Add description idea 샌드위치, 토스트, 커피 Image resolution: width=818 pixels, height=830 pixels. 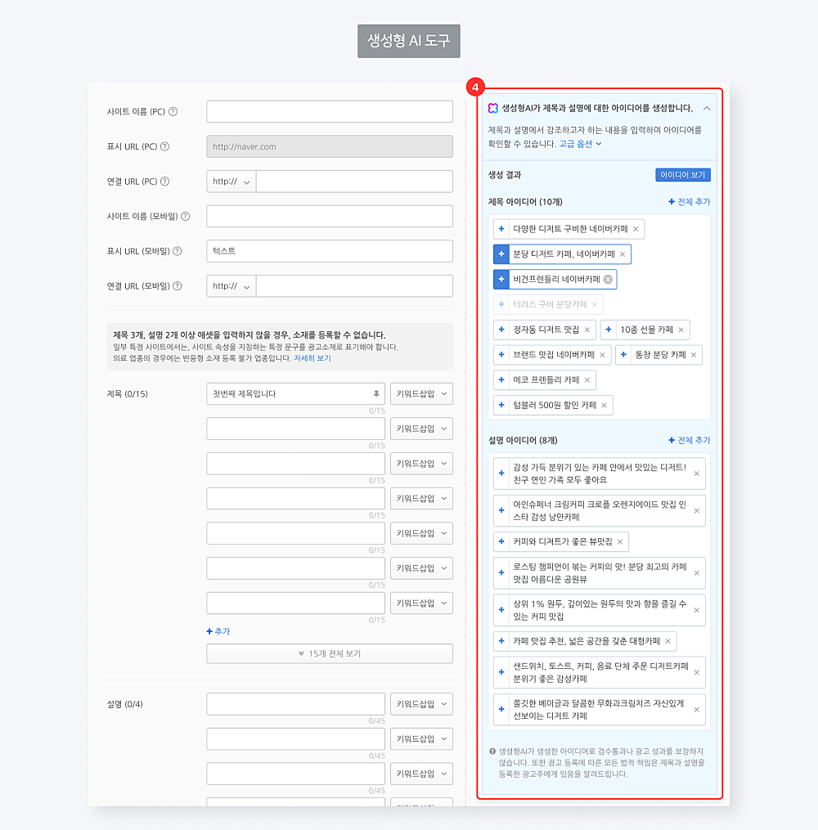coord(501,672)
